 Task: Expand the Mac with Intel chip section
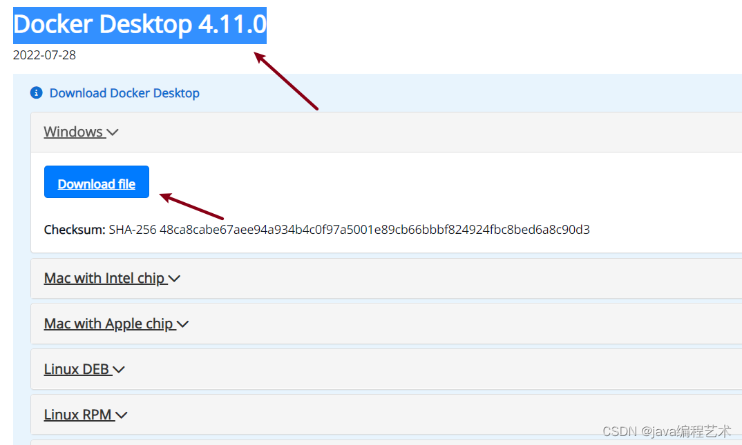tap(112, 278)
